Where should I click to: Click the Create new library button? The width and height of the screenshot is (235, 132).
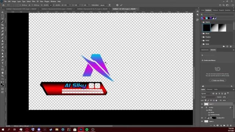pos(217,80)
